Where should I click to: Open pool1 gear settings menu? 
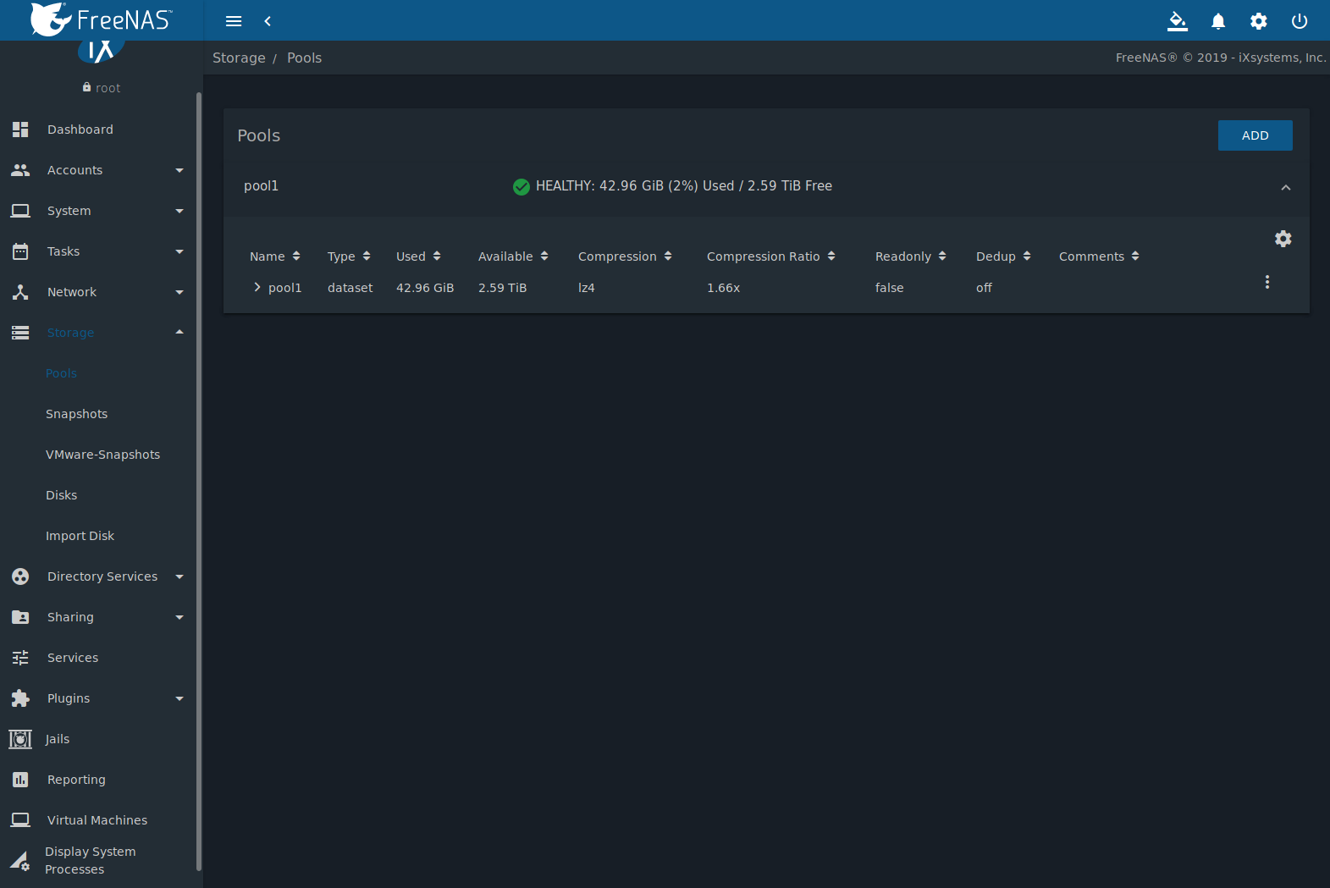coord(1283,239)
